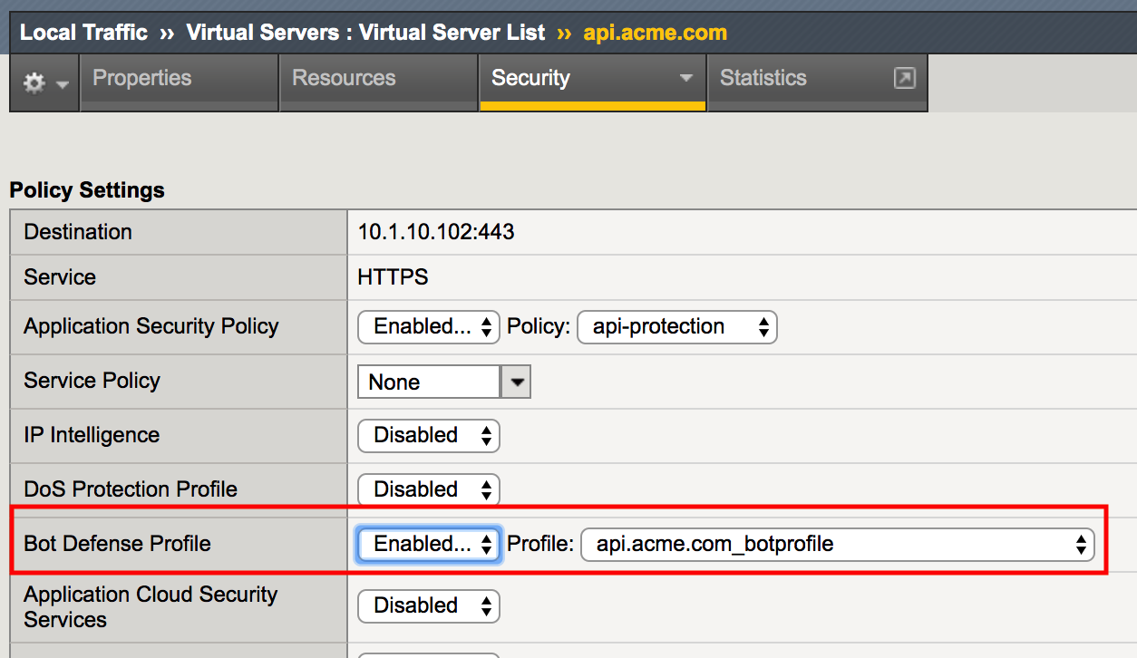Open Application Cloud Security Services dropdown
Screen dimensions: 1137x658
pos(429,606)
